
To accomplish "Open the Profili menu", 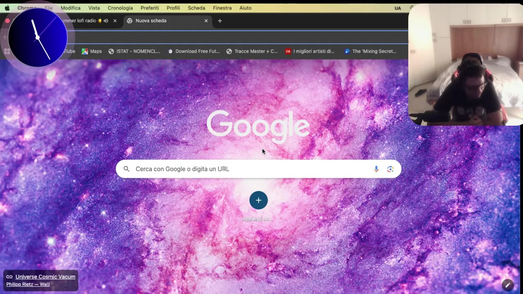I will 173,8.
